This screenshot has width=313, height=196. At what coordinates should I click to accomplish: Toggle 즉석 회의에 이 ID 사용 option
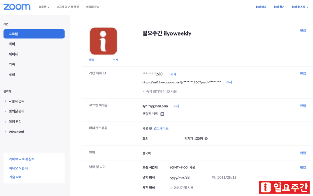pyautogui.click(x=144, y=92)
